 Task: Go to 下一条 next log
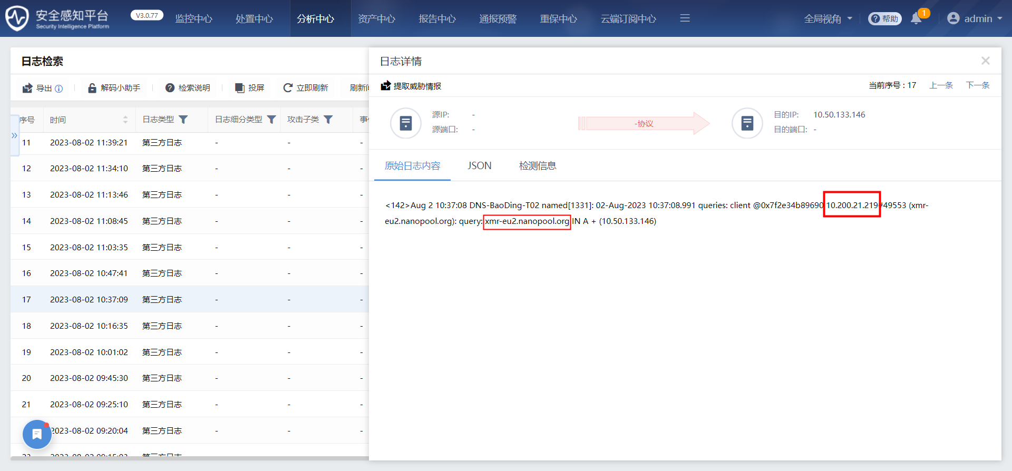pos(978,85)
